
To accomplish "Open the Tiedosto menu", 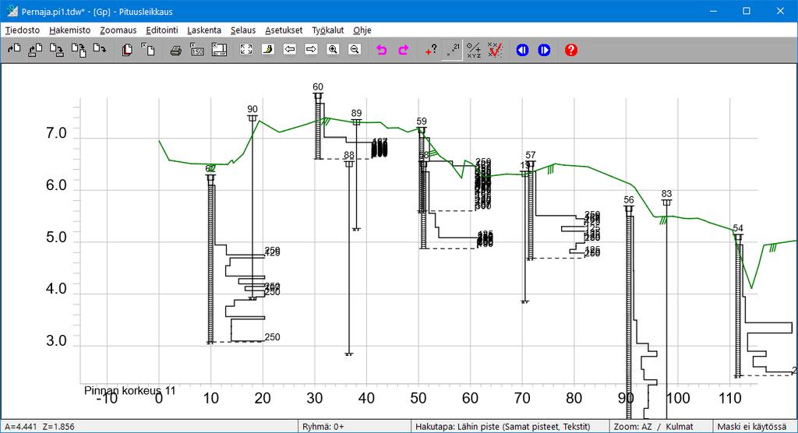I will click(23, 30).
